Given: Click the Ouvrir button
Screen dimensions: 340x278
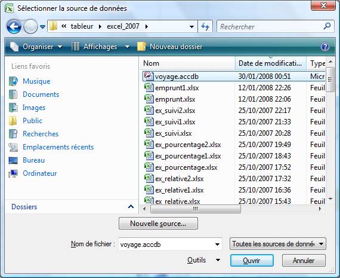Looking at the screenshot, I should click(x=252, y=261).
